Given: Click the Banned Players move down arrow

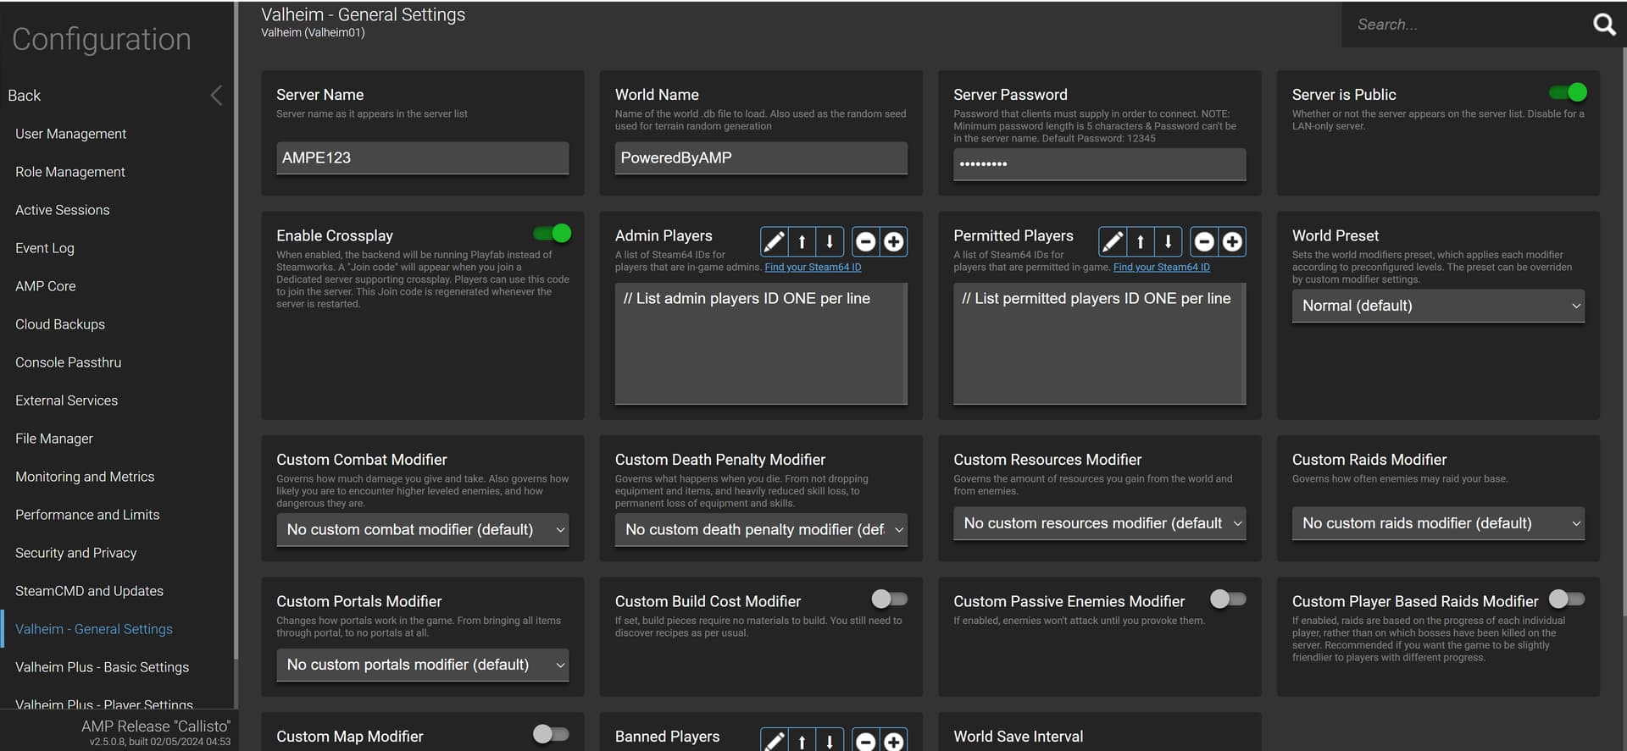Looking at the screenshot, I should tap(830, 741).
